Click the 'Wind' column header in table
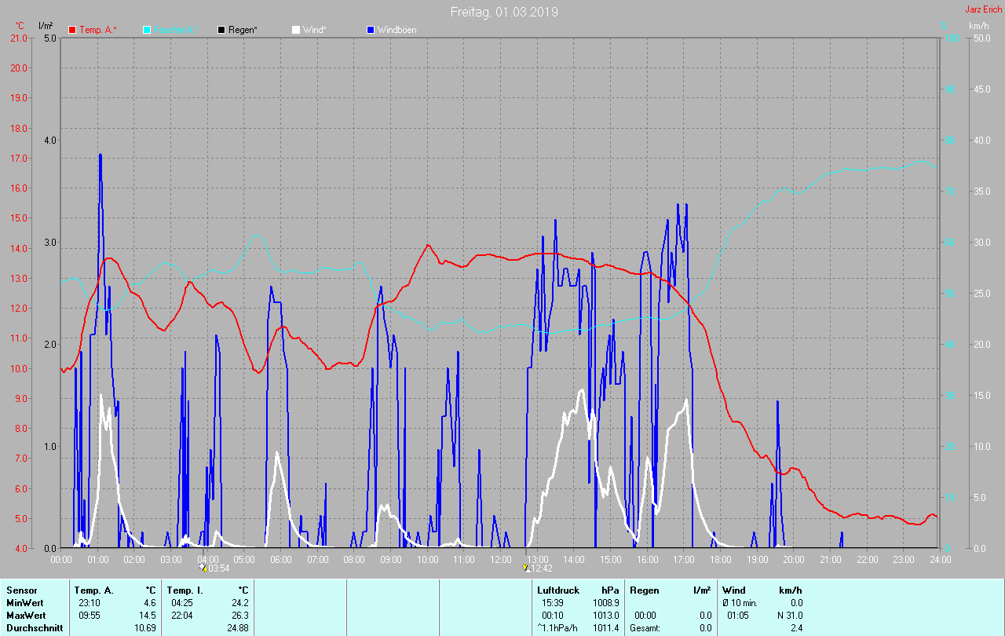Screen dimensions: 1005x636 click(734, 590)
